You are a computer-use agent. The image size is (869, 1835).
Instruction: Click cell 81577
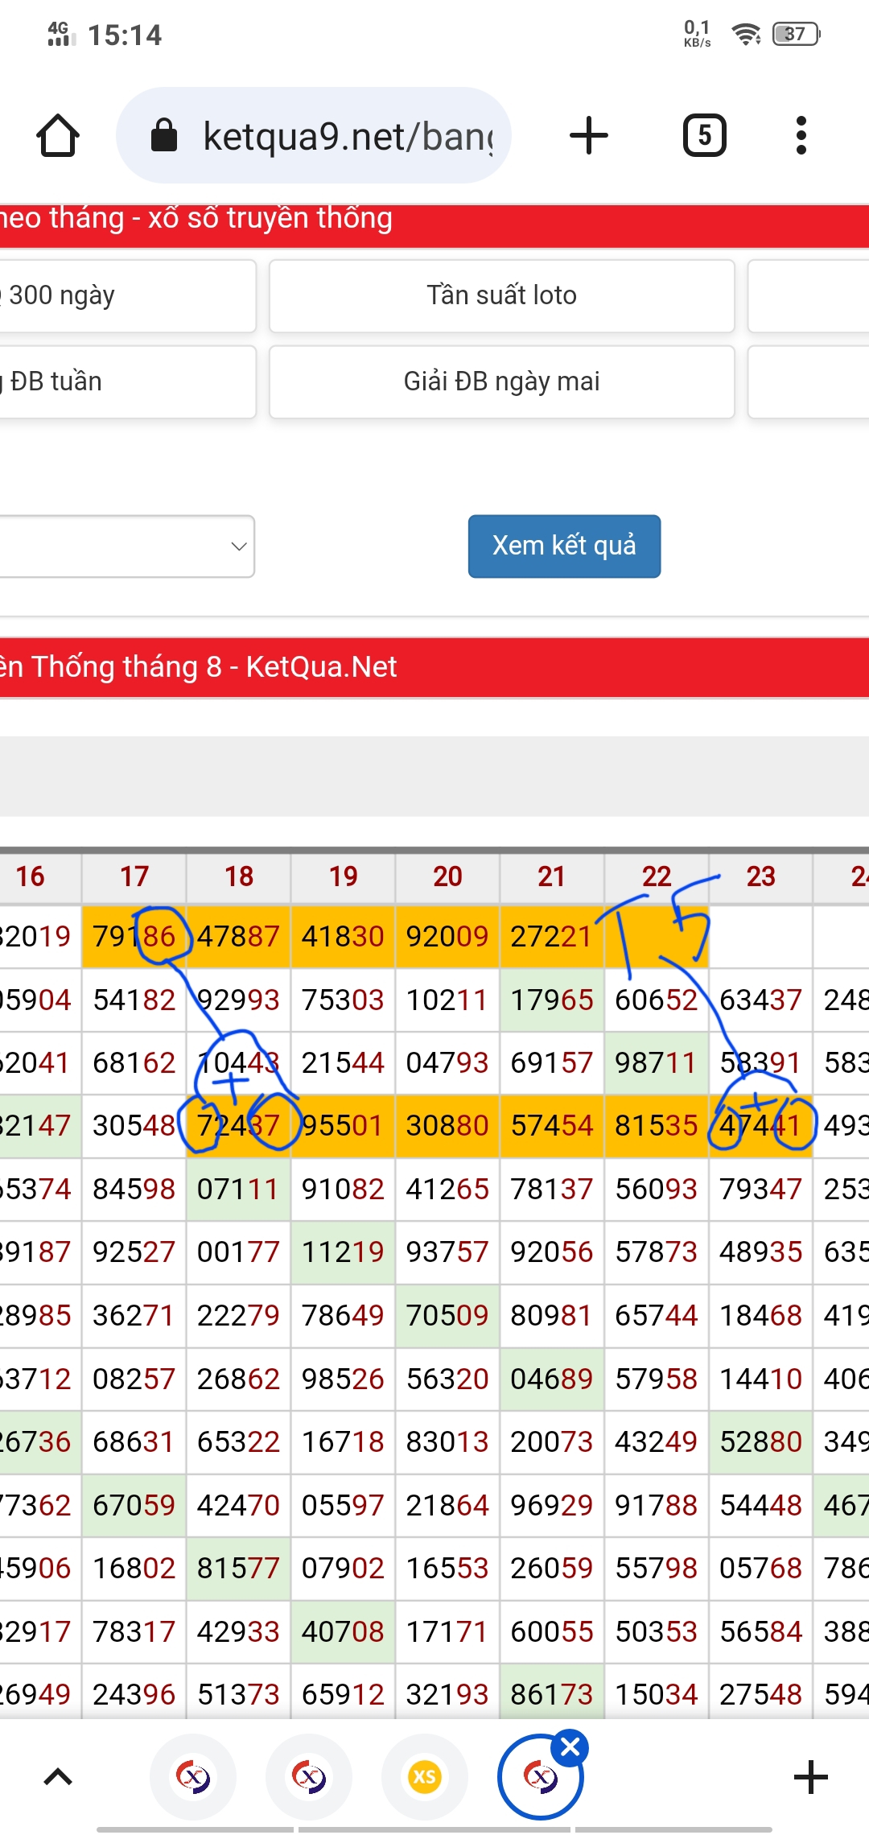coord(238,1569)
